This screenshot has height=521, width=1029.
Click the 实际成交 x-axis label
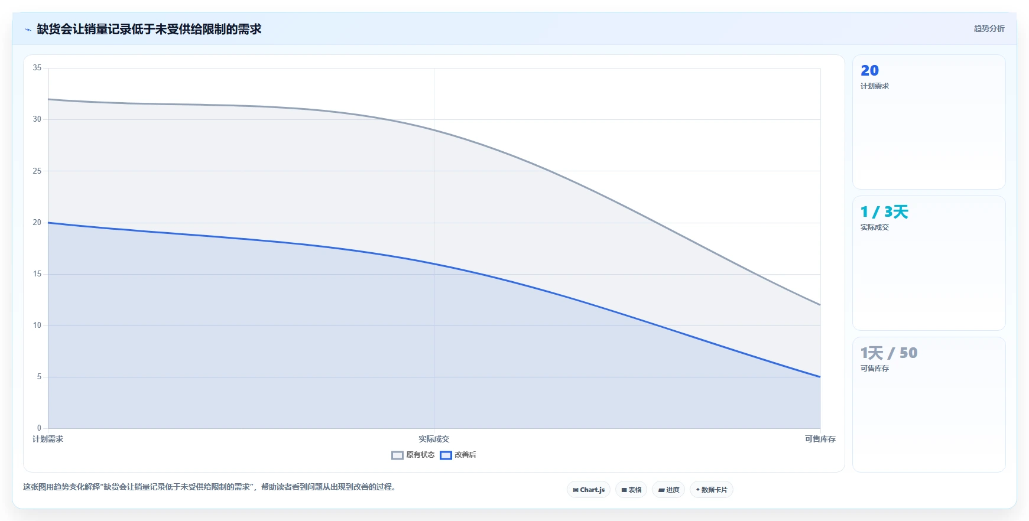pos(434,439)
